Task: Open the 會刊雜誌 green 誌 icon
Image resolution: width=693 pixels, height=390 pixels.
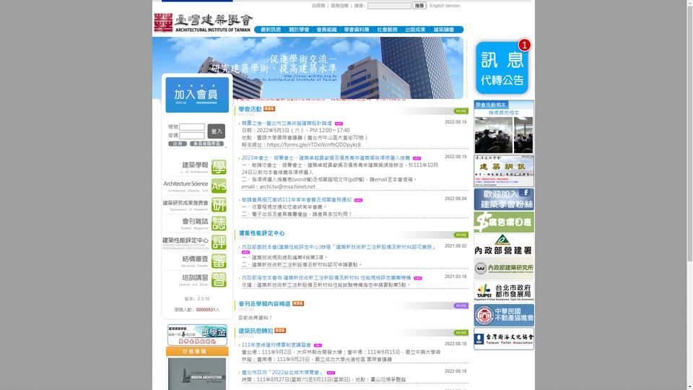Action: (x=219, y=223)
